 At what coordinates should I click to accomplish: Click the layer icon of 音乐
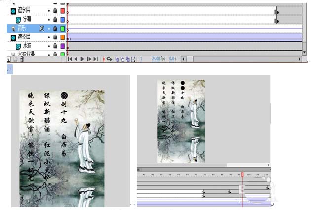(x=13, y=29)
